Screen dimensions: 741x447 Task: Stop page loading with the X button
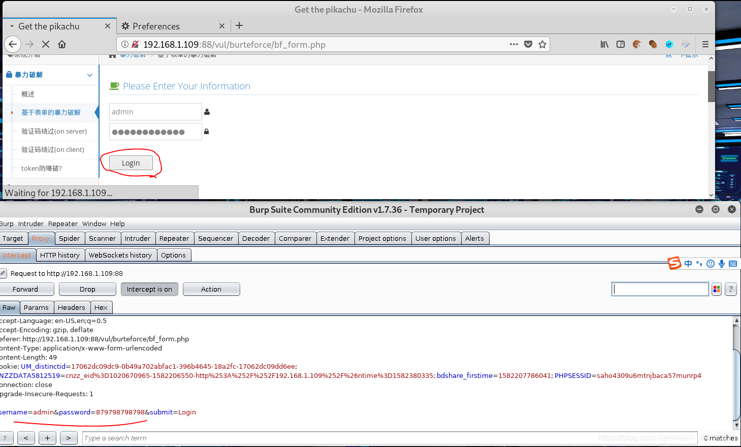46,44
